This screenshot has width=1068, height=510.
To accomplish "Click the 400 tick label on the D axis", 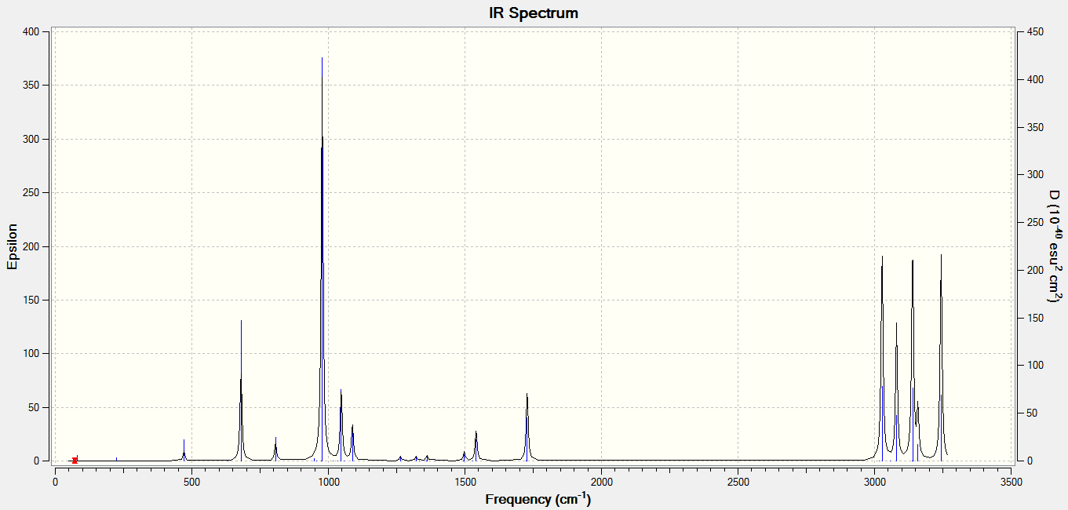I will pos(1034,79).
